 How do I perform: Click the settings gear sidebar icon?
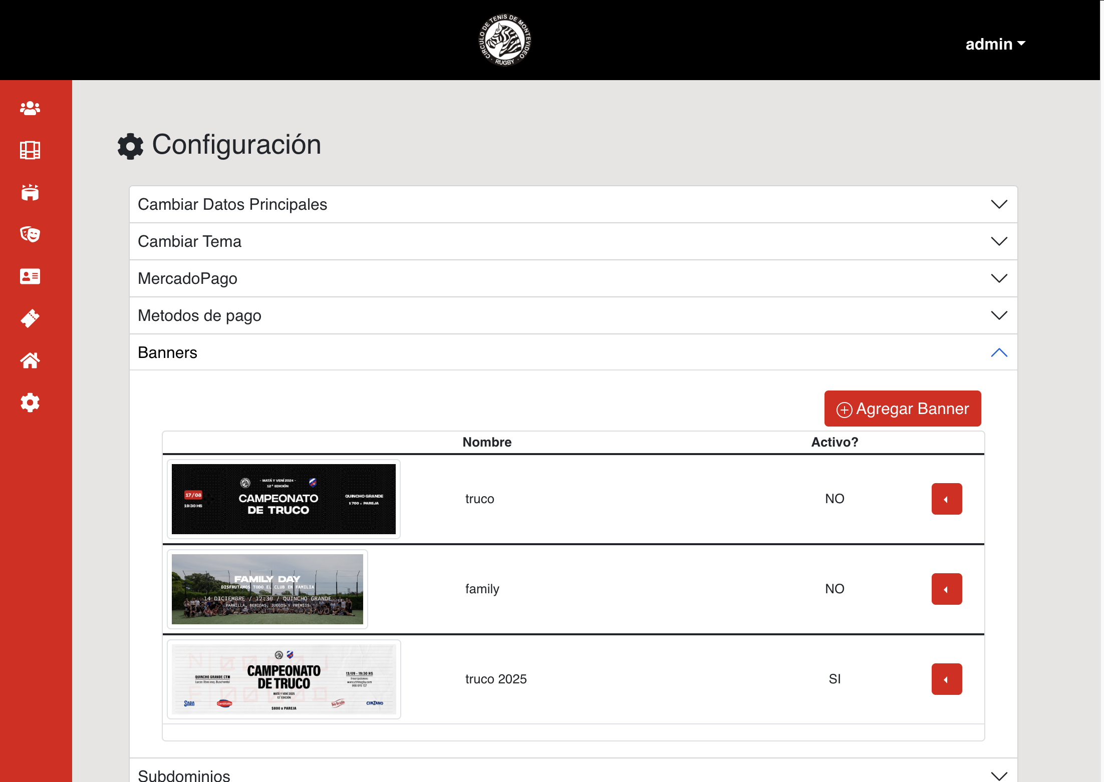click(30, 403)
